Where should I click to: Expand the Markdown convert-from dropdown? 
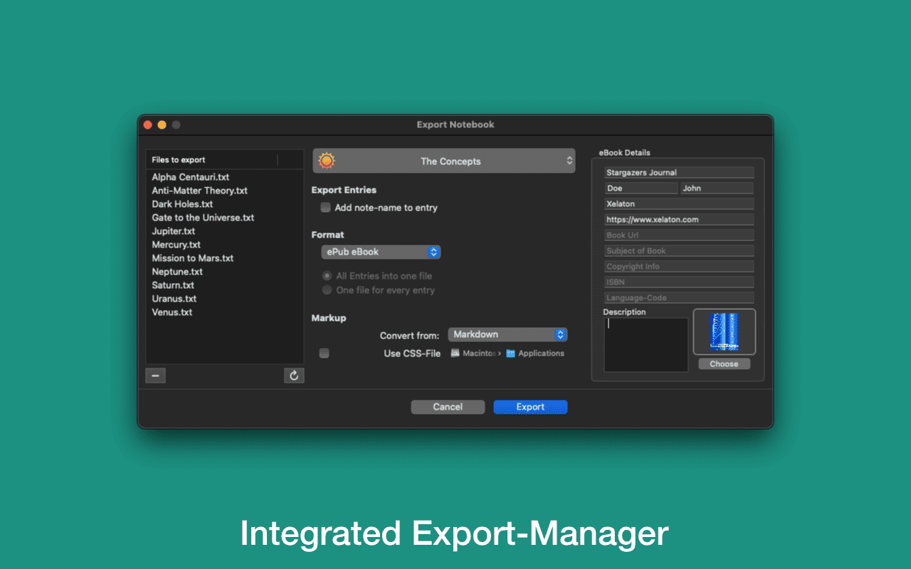click(507, 334)
